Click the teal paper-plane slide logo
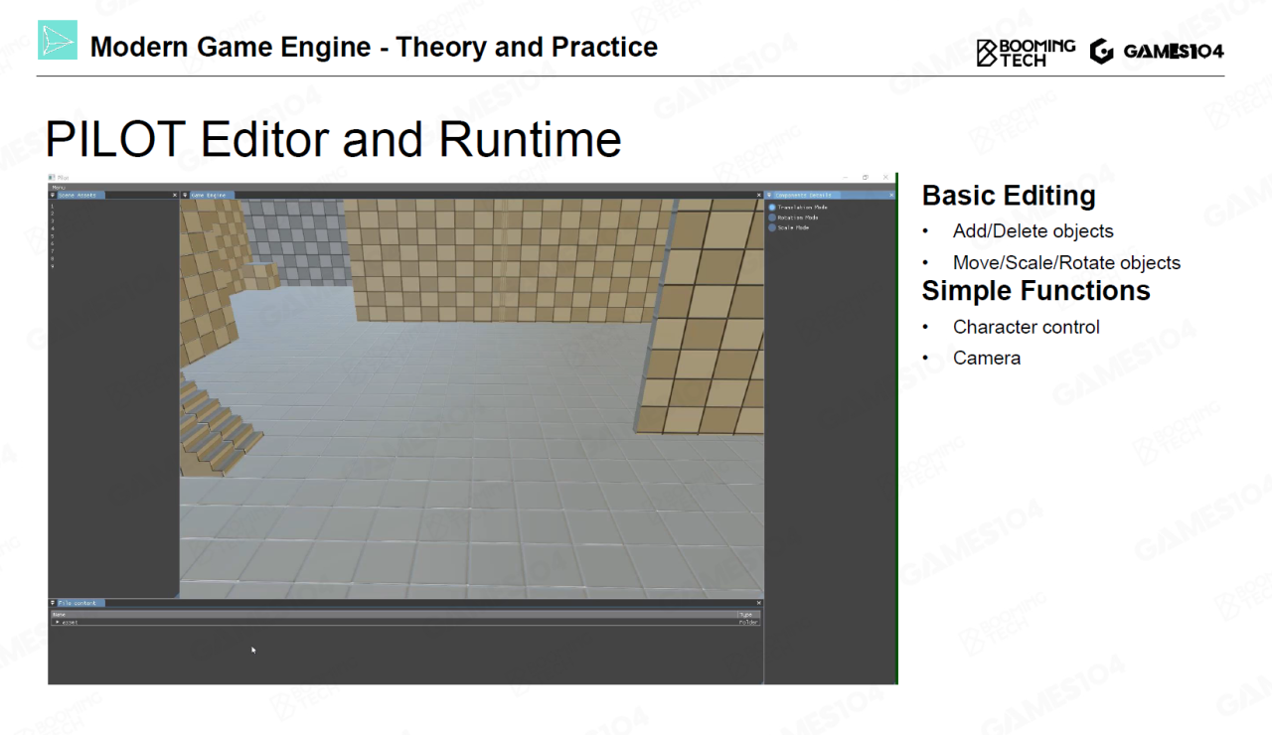This screenshot has width=1272, height=735. point(58,41)
